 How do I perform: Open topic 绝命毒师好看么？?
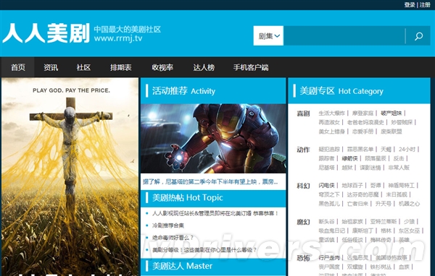tap(173, 238)
